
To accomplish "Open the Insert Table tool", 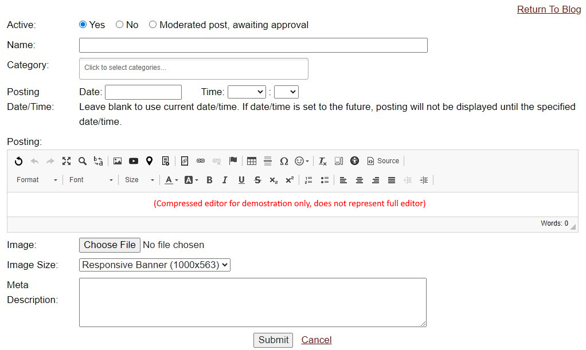I will pos(251,161).
